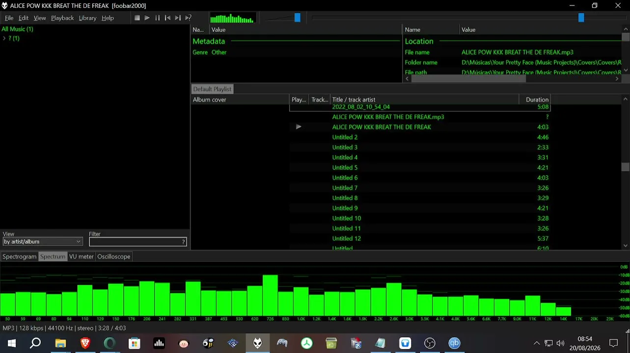Select playlist row ALICE POW KKK BREAT THE DE FREAK.mp3
This screenshot has height=353, width=630.
point(420,117)
